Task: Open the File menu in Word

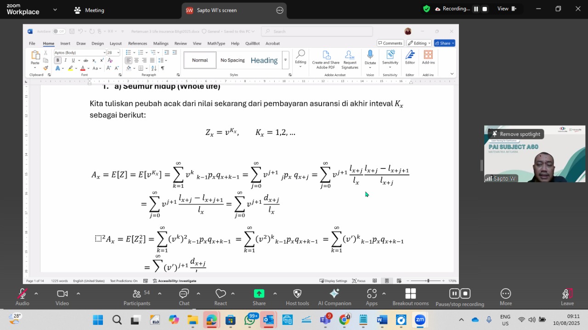Action: point(32,44)
